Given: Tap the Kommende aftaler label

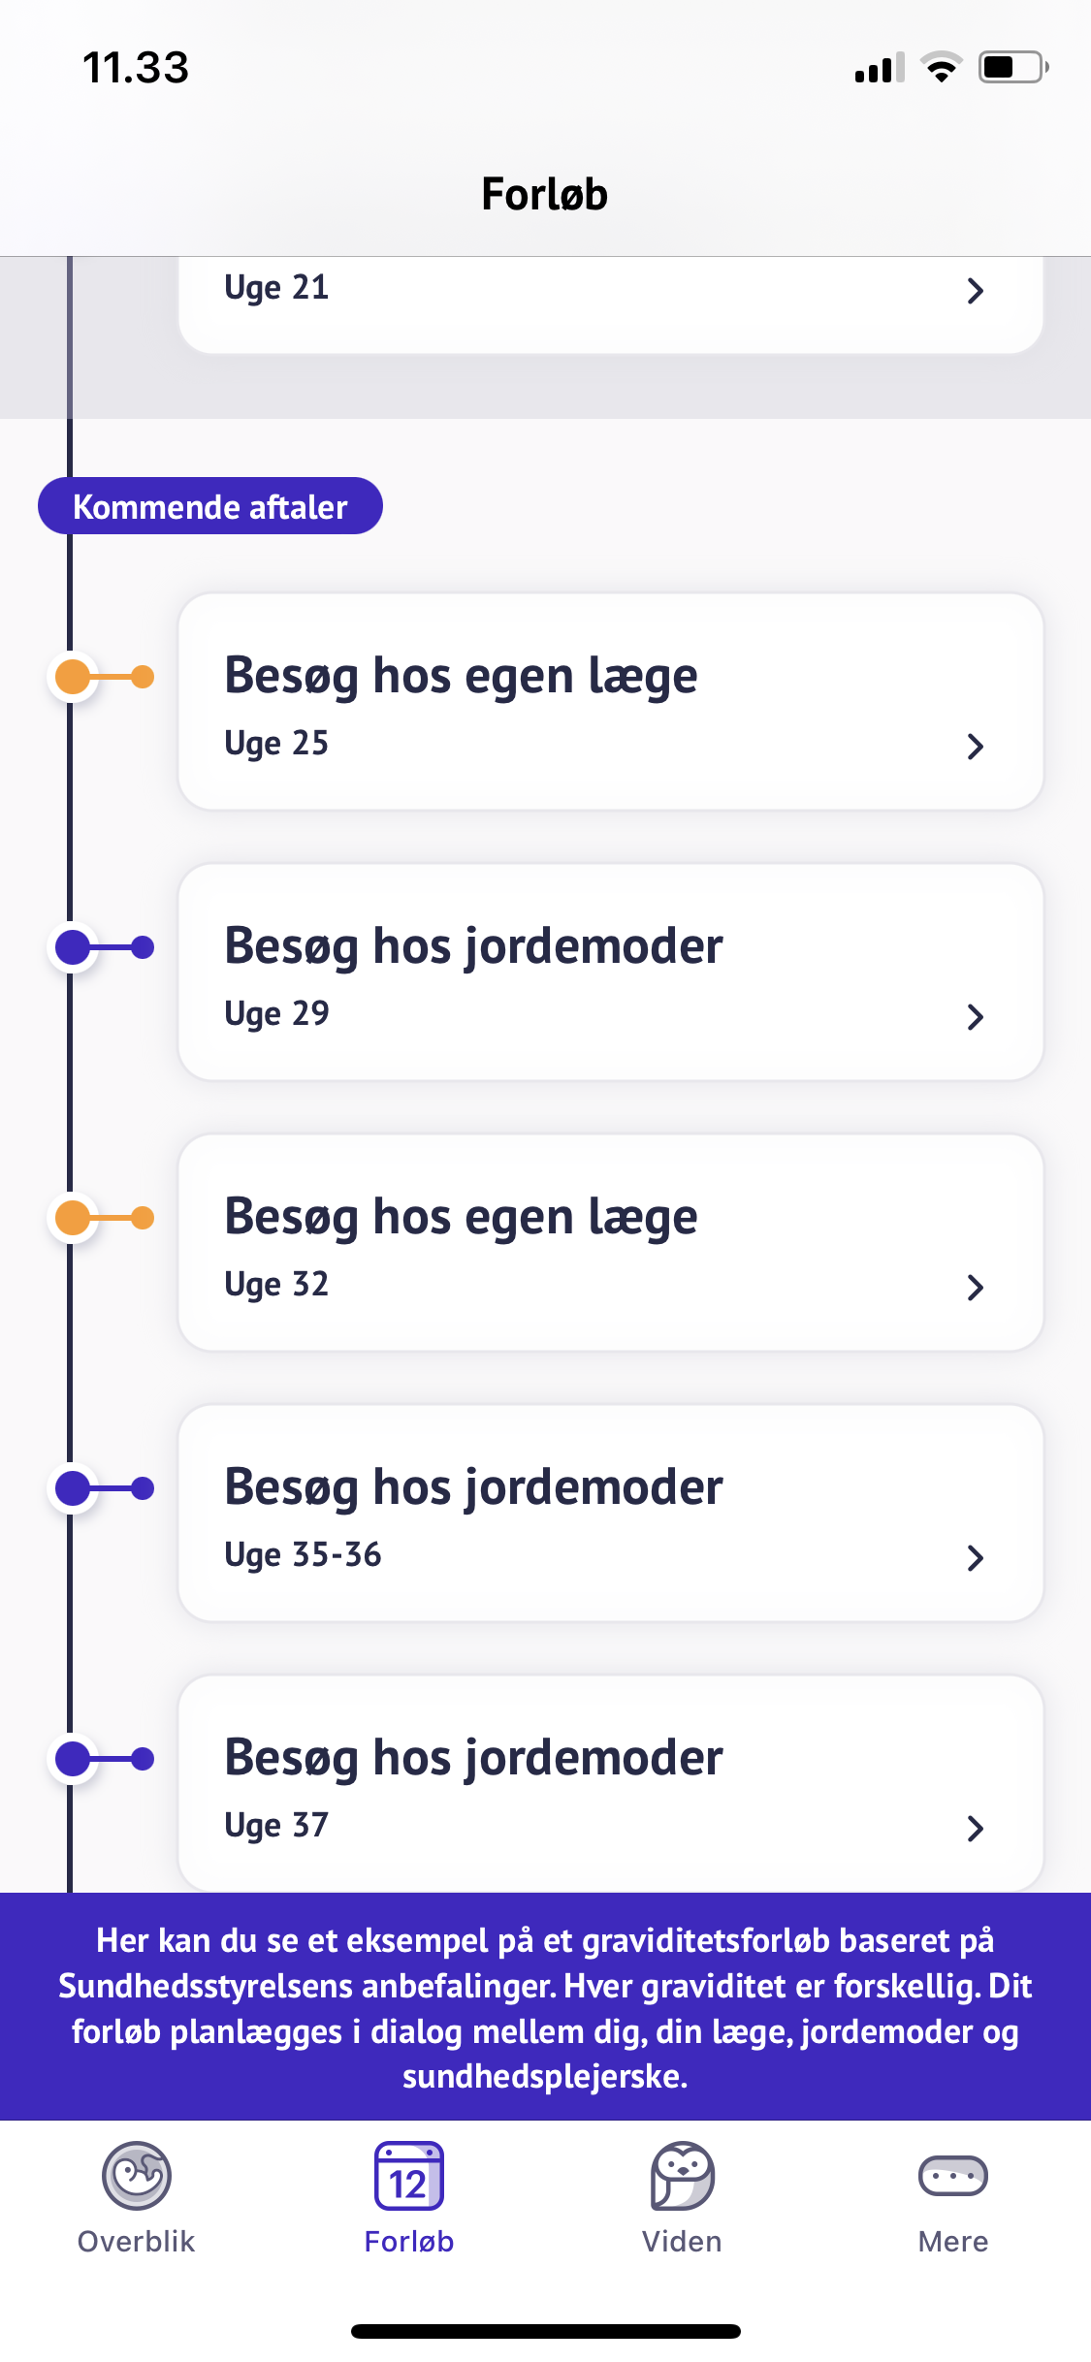Looking at the screenshot, I should tap(210, 506).
